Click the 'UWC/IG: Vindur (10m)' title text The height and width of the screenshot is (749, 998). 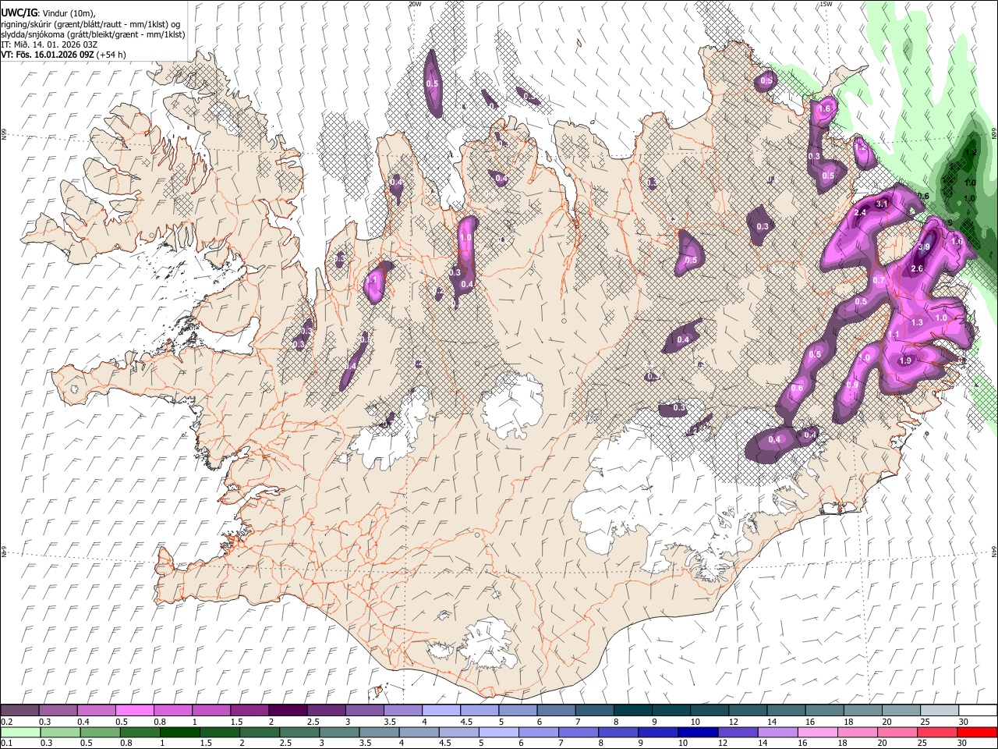[48, 13]
